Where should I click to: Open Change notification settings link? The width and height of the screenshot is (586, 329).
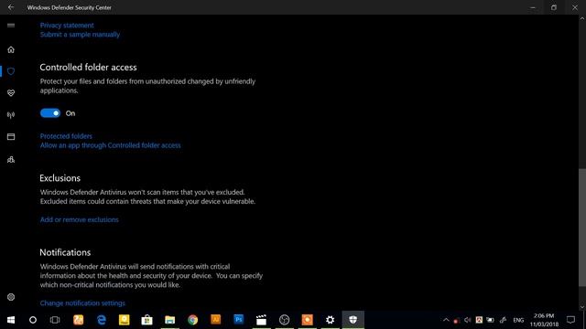[82, 302]
